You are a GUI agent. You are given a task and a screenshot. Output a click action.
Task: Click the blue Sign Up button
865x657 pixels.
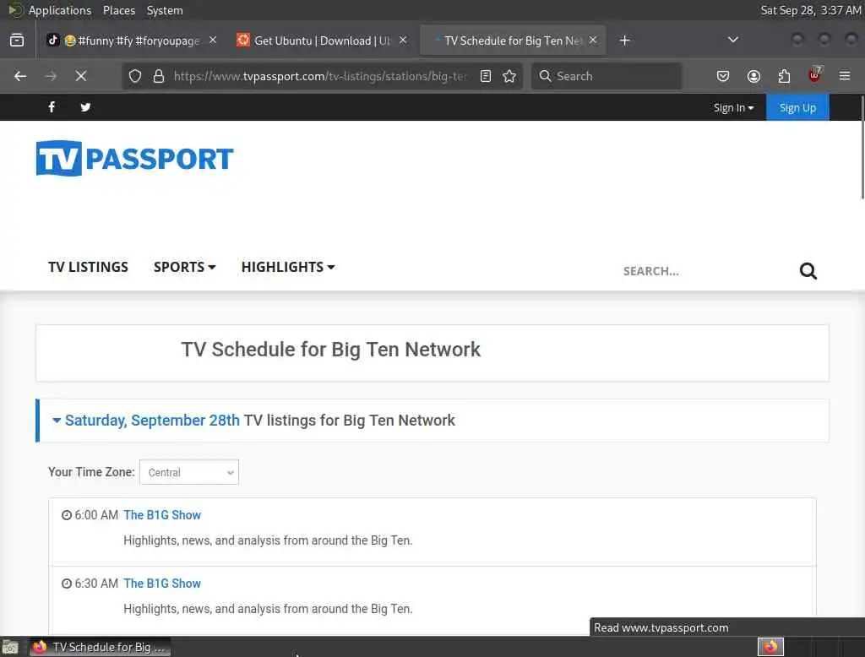797,107
